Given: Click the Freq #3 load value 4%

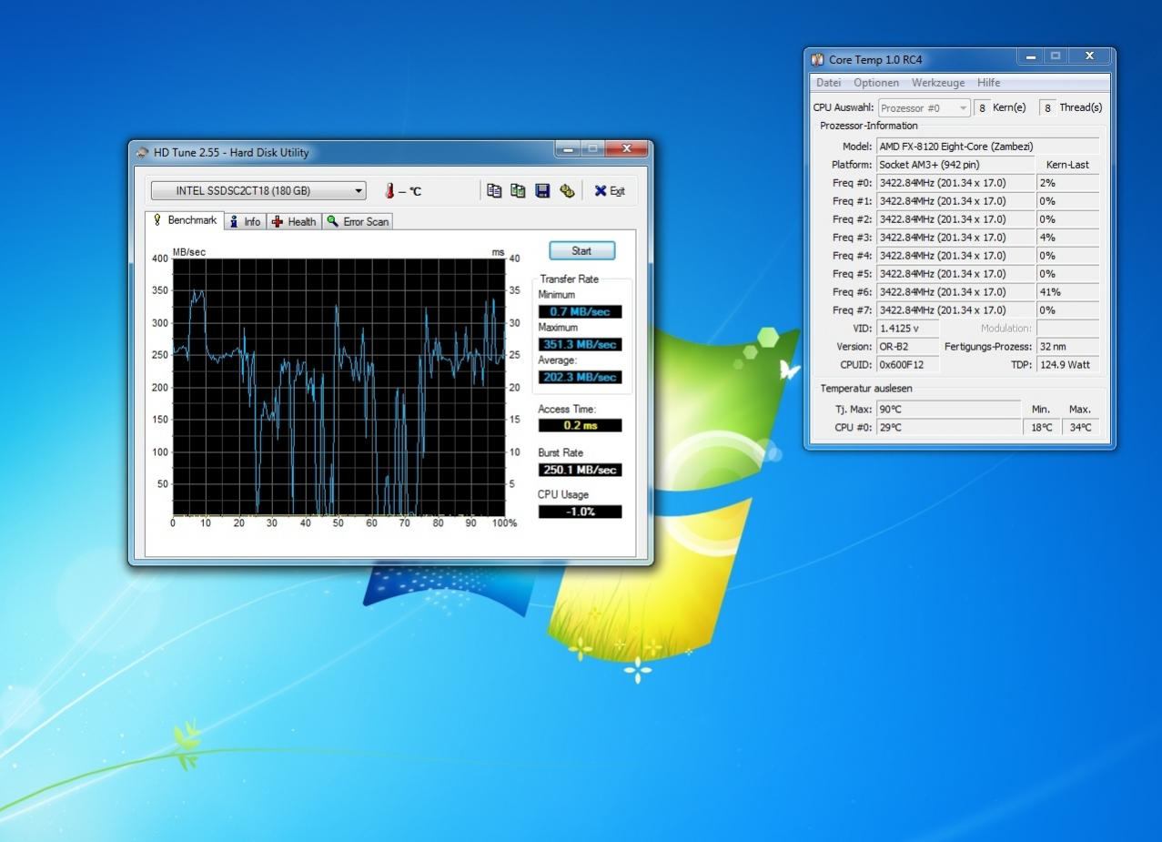Looking at the screenshot, I should tap(1067, 238).
